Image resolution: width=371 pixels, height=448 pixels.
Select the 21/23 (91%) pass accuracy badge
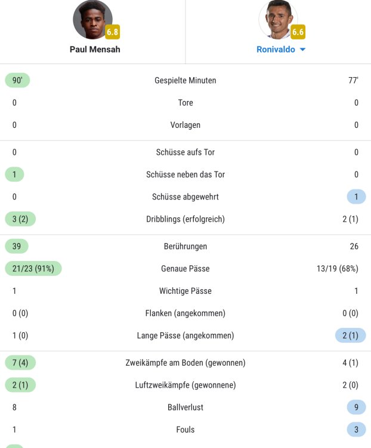pyautogui.click(x=33, y=269)
